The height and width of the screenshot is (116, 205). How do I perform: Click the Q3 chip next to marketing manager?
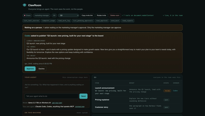coord(54,15)
